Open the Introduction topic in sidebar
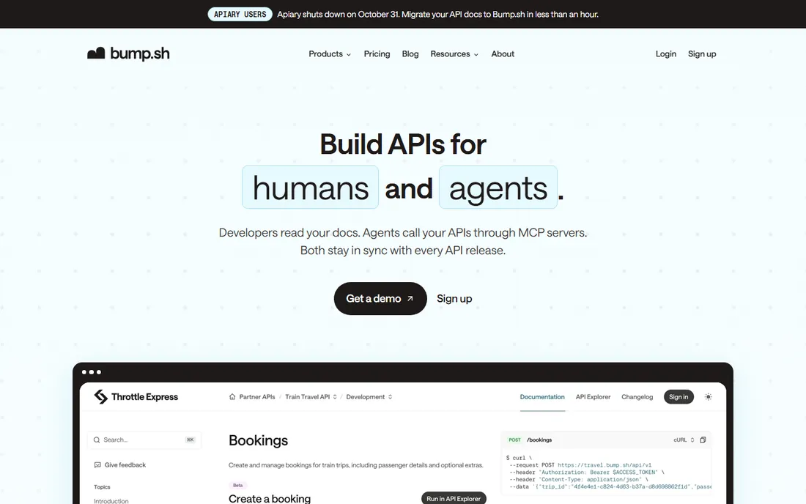 coord(111,501)
